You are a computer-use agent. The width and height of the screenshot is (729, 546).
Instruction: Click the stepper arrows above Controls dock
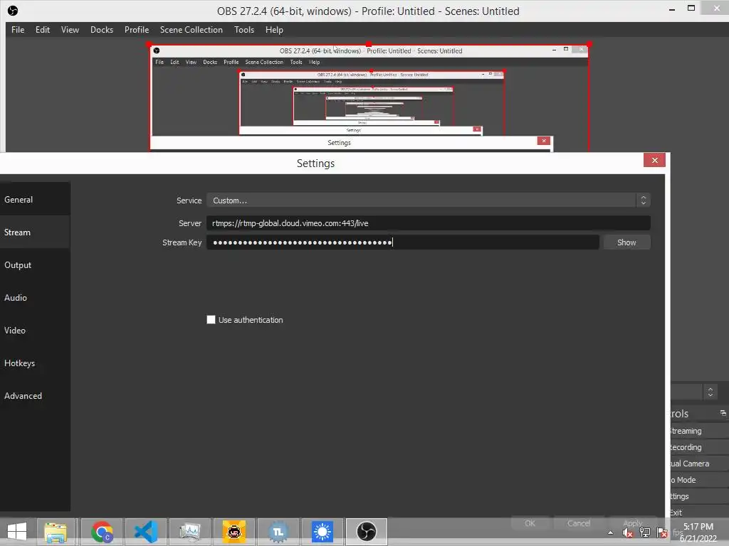point(710,392)
